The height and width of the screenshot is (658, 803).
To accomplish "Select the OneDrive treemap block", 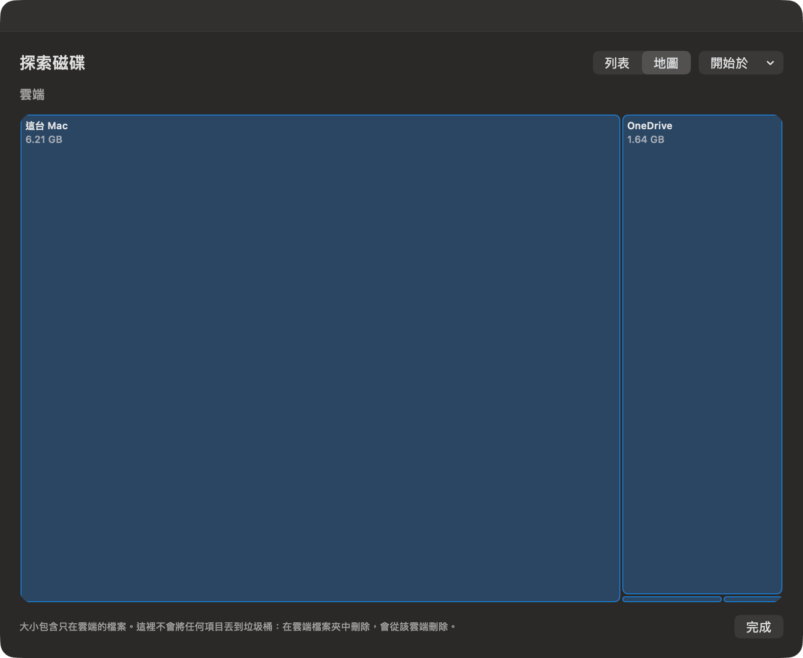I will pos(702,354).
